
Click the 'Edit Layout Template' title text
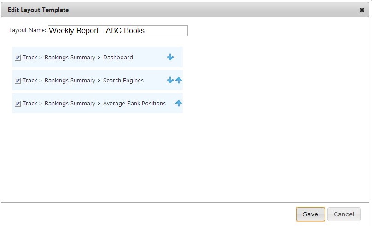(x=38, y=10)
